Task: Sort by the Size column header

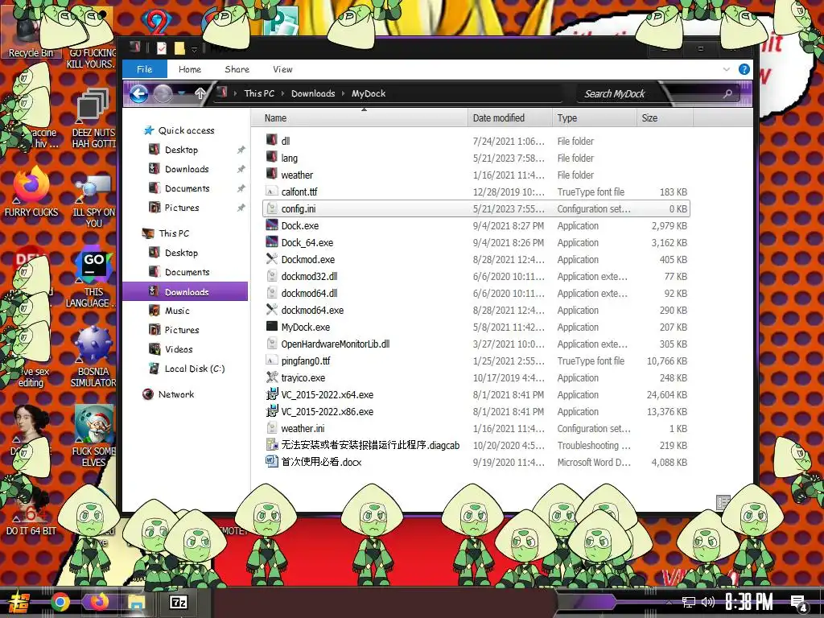Action: click(x=665, y=118)
